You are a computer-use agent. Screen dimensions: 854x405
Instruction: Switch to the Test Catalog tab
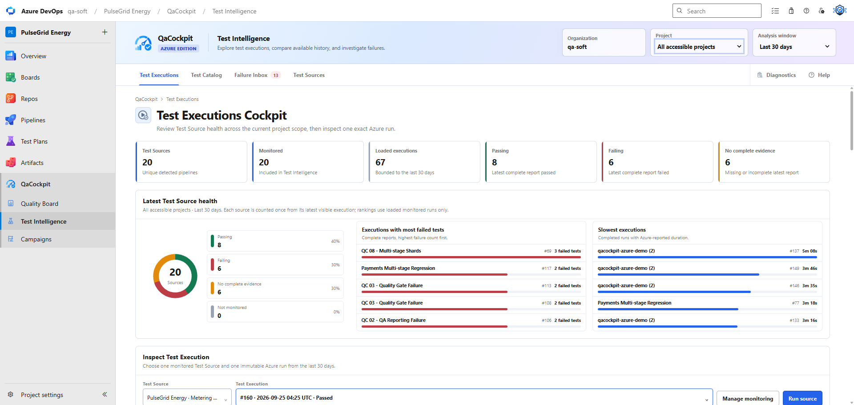coord(206,75)
